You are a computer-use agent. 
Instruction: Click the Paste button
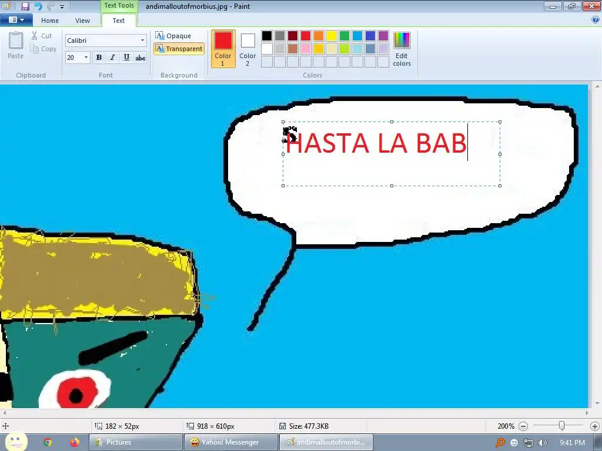[16, 45]
